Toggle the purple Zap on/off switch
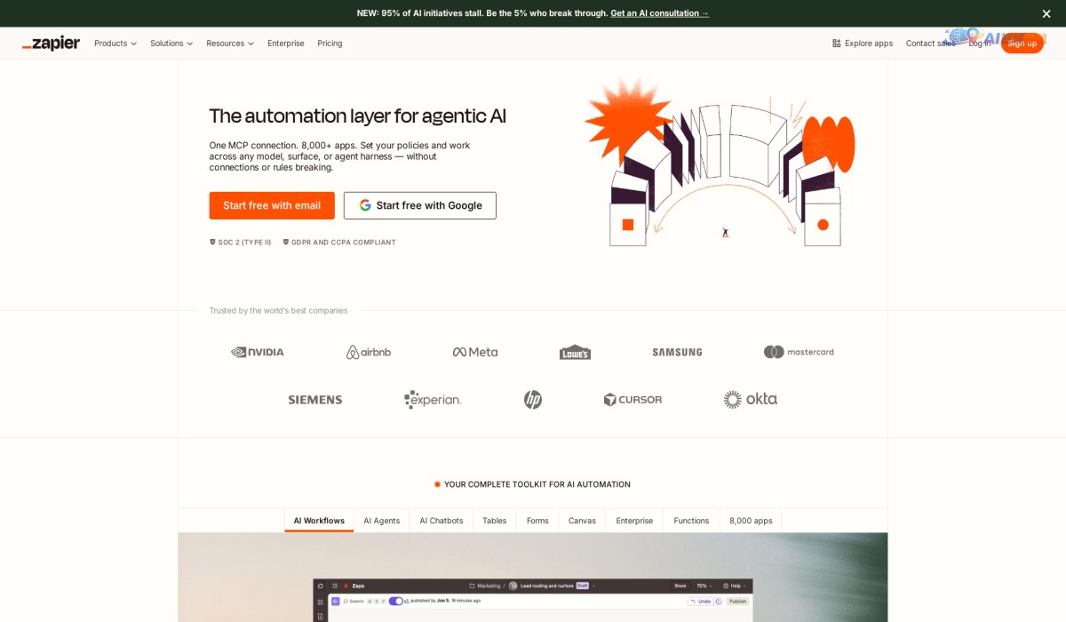 [396, 602]
